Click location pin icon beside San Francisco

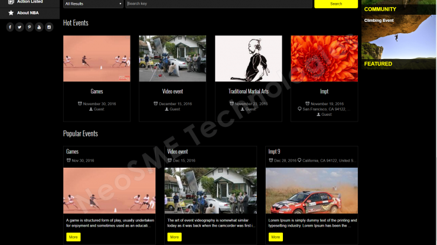coord(299,109)
